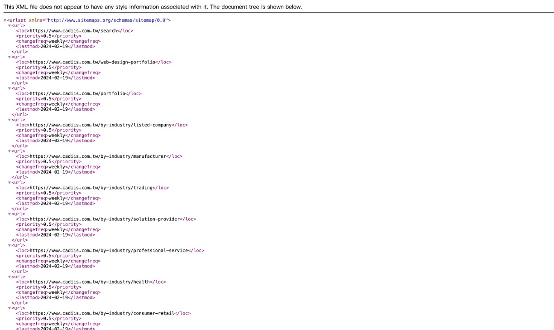Click the by-industry/solution-provider URL text

(x=105, y=219)
